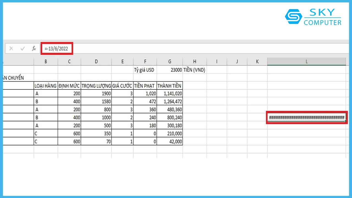Screen dimensions: 352x198
Task: Select column G header
Action: 170,62
